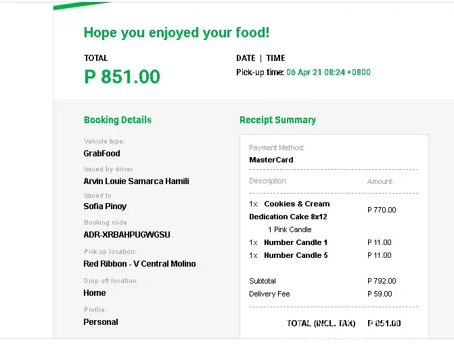454x356 pixels.
Task: Click the GrabFood vehicle type value
Action: (x=101, y=154)
